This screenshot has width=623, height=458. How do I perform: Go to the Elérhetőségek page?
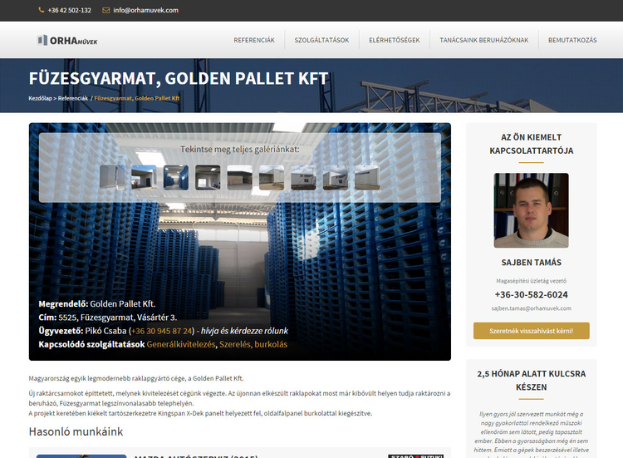click(x=395, y=40)
